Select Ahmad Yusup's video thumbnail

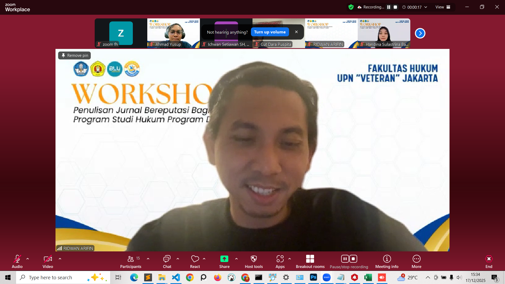point(173,33)
